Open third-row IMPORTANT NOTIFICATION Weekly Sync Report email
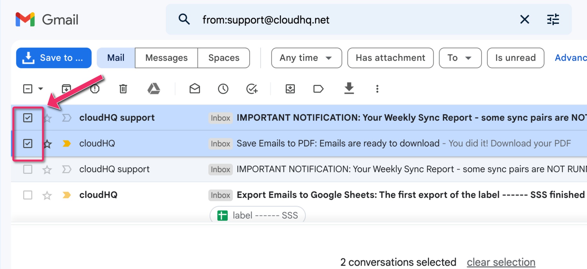The height and width of the screenshot is (269, 587). coord(412,169)
